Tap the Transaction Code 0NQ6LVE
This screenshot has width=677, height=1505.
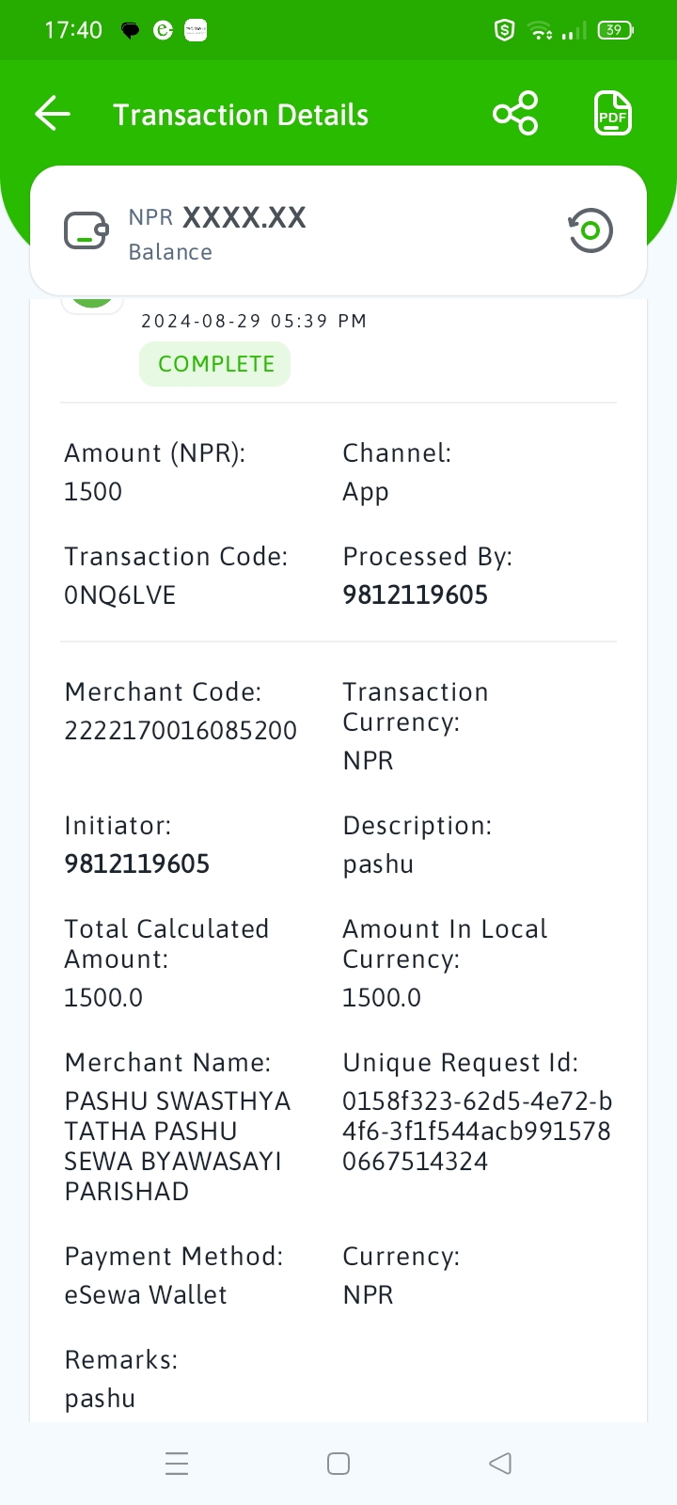pos(119,595)
